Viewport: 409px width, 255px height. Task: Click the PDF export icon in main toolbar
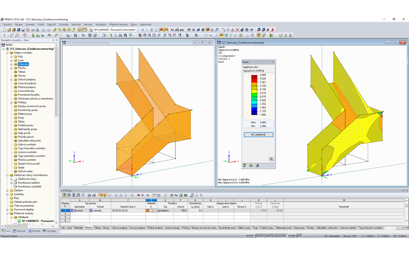[x=268, y=29]
